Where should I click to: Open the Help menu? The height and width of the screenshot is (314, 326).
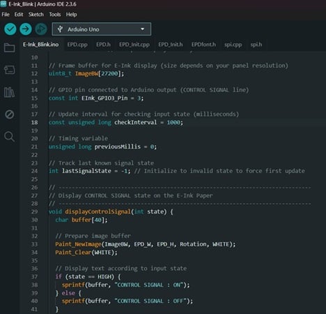pos(71,15)
